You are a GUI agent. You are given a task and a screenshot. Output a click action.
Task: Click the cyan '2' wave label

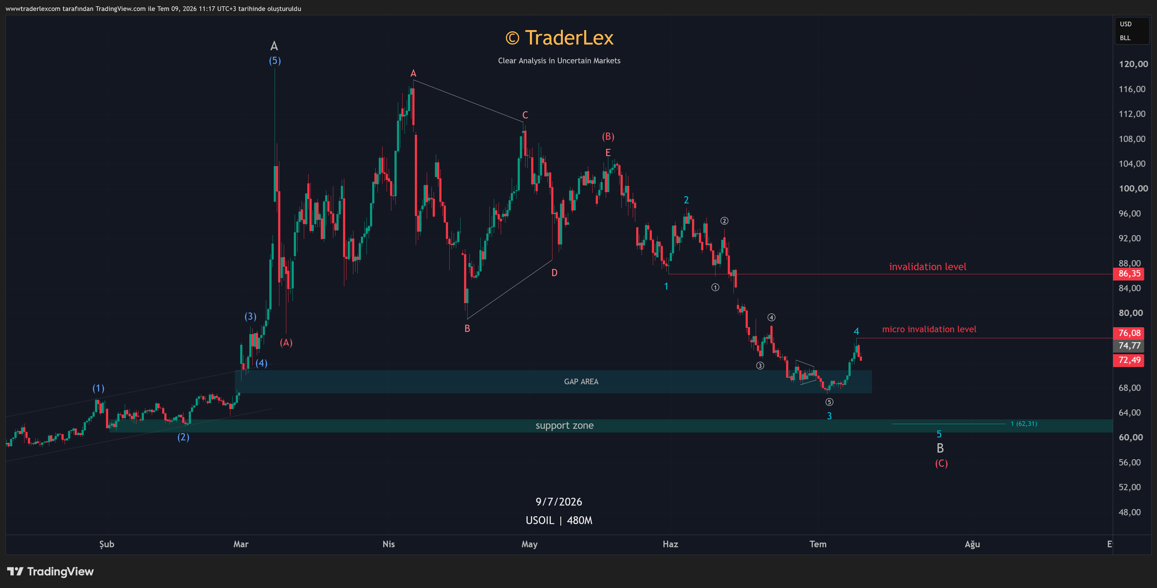(686, 200)
